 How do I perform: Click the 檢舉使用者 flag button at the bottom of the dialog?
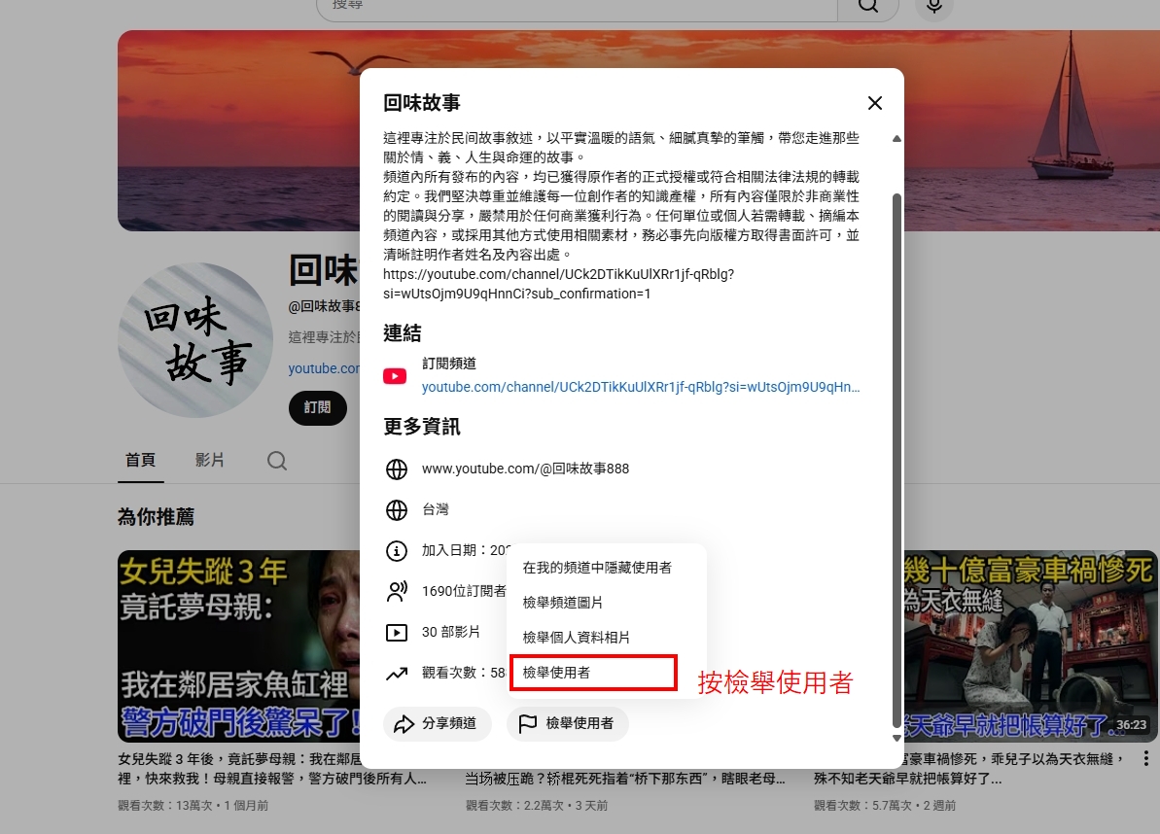(x=568, y=723)
